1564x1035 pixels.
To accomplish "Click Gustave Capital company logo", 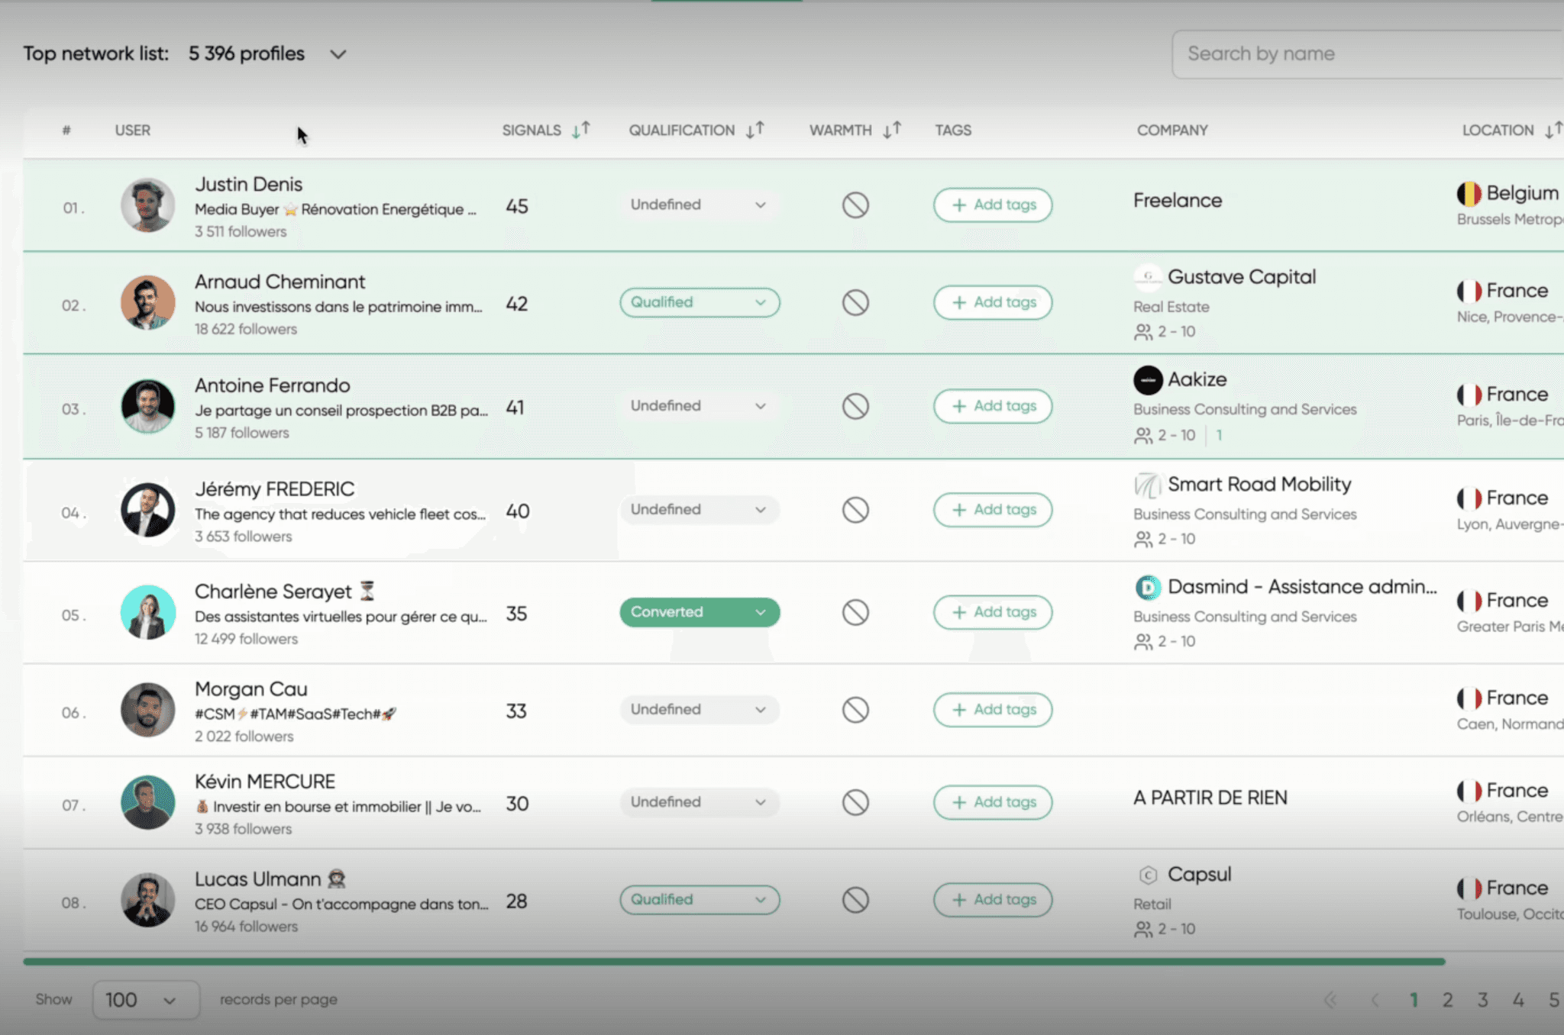I will click(x=1147, y=277).
